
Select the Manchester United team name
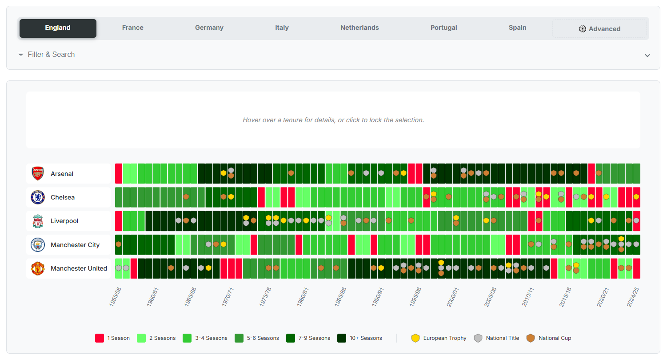(79, 268)
